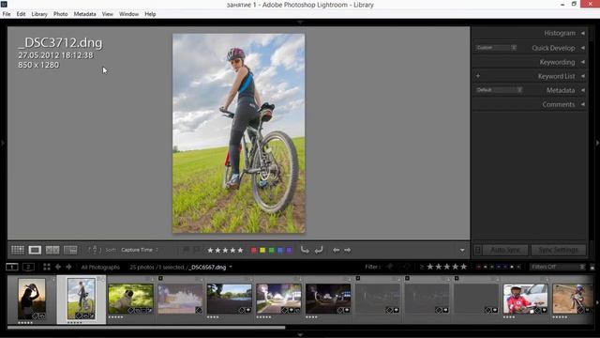Open Quick Develop preset dropdown (Custom)
The width and height of the screenshot is (600, 338).
click(x=496, y=48)
